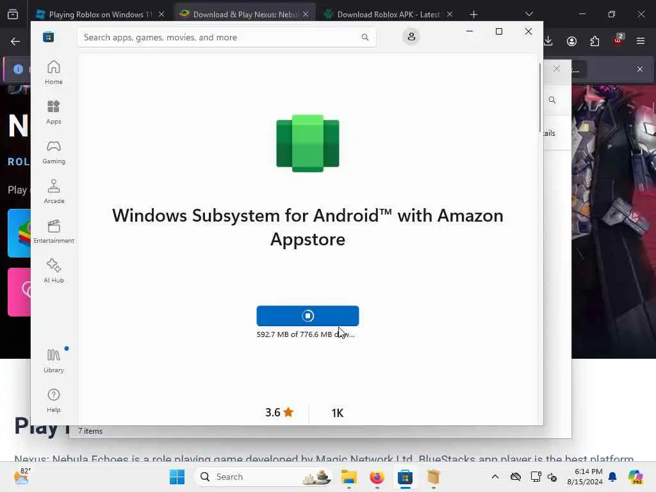
Task: Open the browser hamburger menu
Action: [641, 41]
